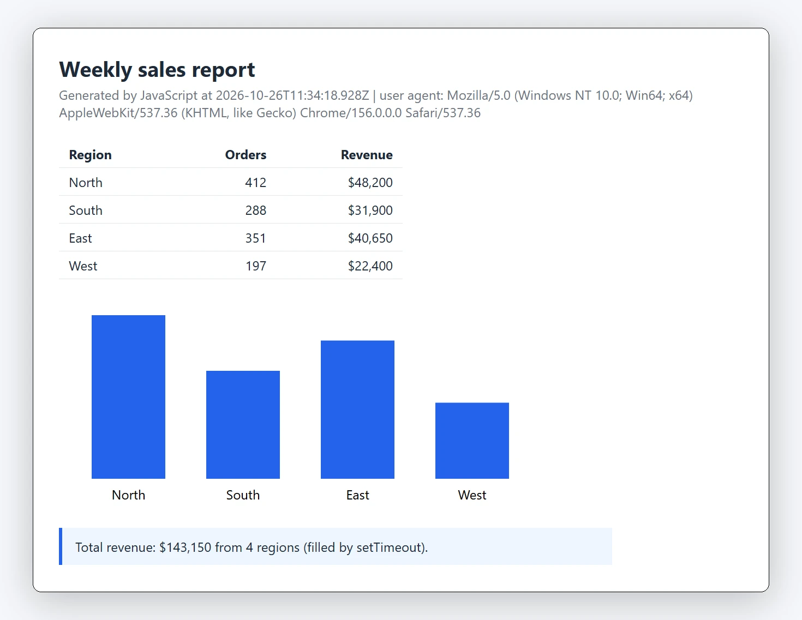Click the "West" cell in the table

point(83,266)
